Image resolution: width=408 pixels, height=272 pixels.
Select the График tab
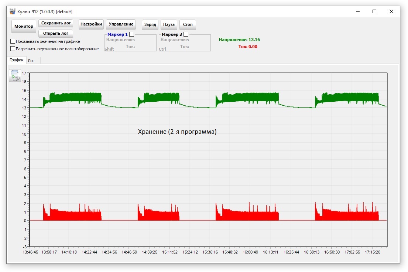click(x=17, y=60)
